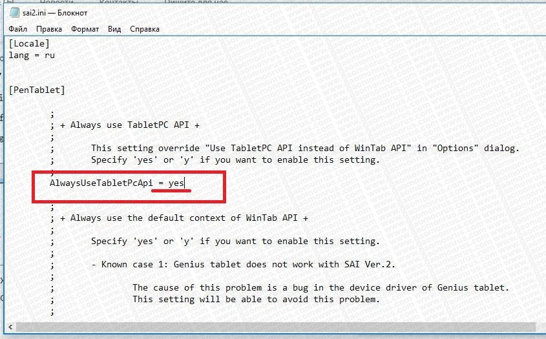Place the cursor after the word yes

click(x=184, y=183)
